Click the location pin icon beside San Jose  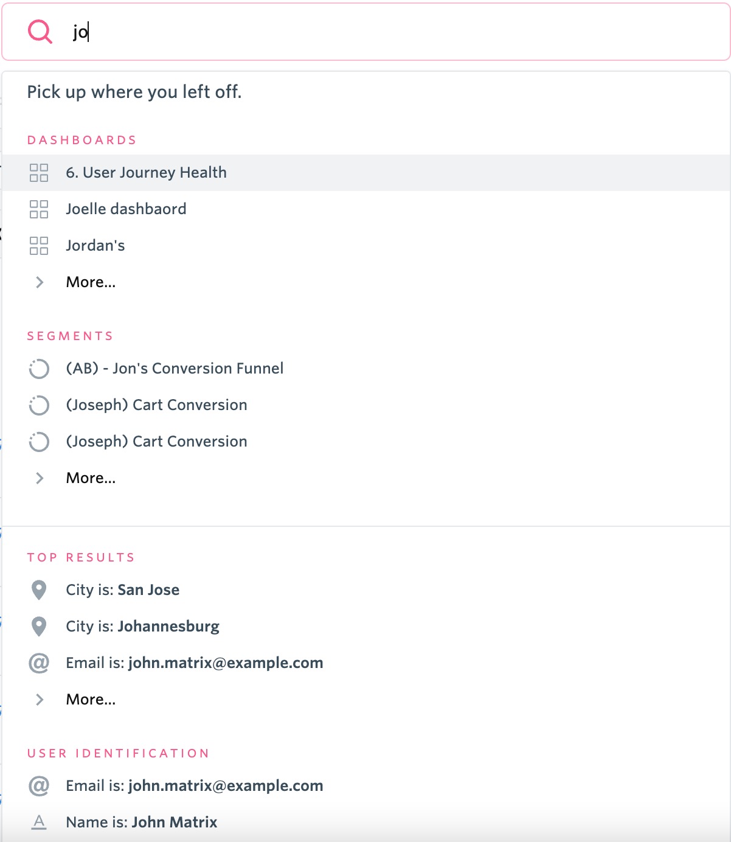(39, 590)
